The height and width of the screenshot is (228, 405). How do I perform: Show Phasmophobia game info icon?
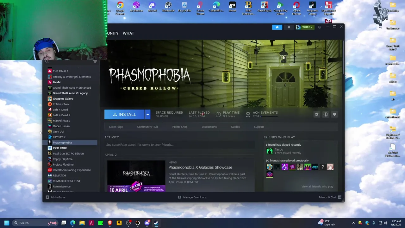[x=326, y=114]
